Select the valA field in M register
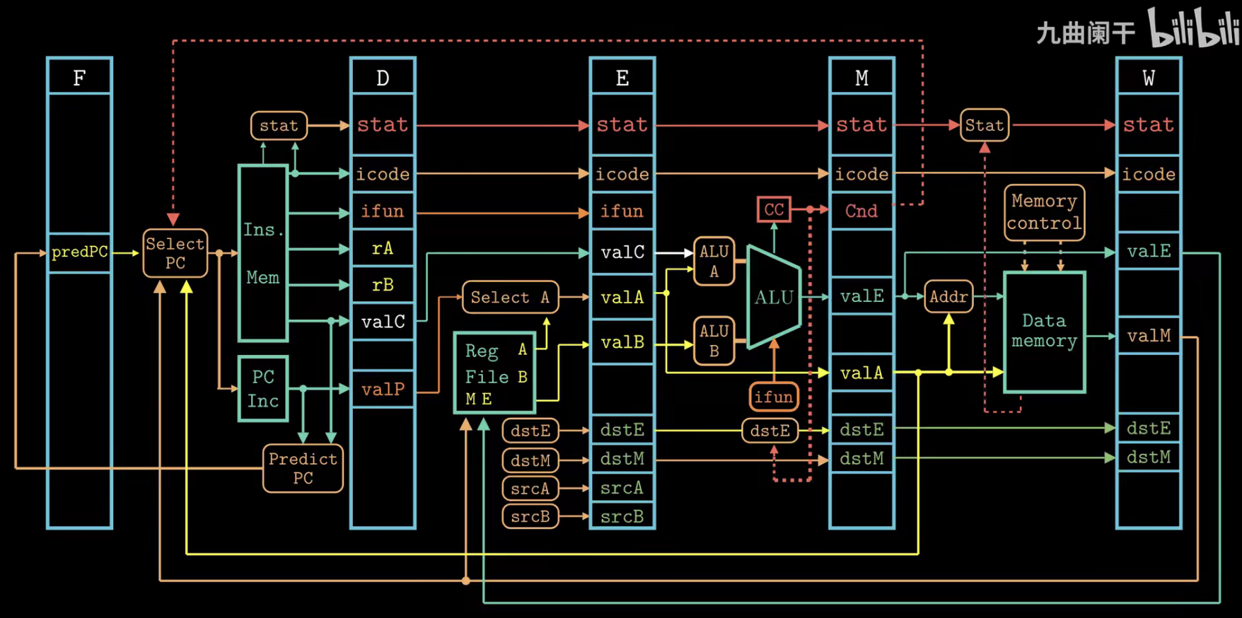This screenshot has width=1242, height=618. click(x=862, y=373)
